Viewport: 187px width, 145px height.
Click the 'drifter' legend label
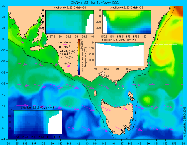[68, 63]
